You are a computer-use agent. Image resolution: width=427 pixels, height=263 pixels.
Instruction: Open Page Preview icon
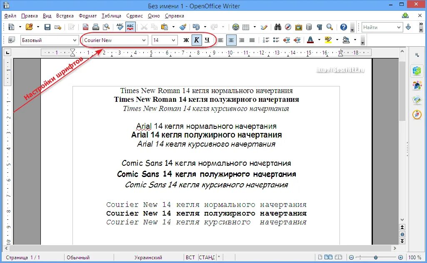coord(106,27)
